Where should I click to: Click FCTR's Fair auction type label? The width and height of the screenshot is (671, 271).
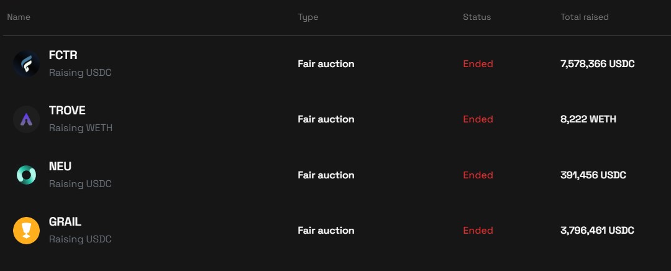326,64
